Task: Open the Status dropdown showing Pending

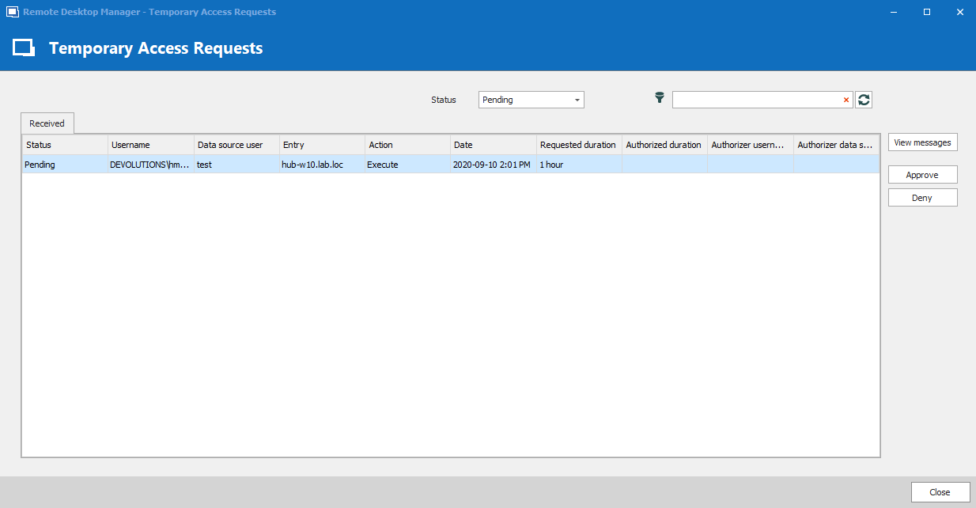Action: pos(531,100)
